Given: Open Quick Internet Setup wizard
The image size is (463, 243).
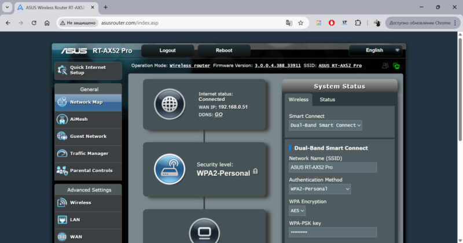Looking at the screenshot, I should (88, 70).
